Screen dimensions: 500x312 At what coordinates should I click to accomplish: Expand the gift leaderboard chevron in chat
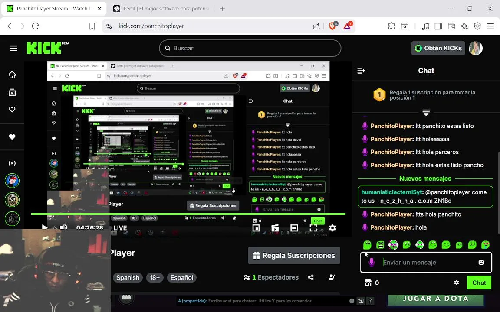(x=426, y=112)
